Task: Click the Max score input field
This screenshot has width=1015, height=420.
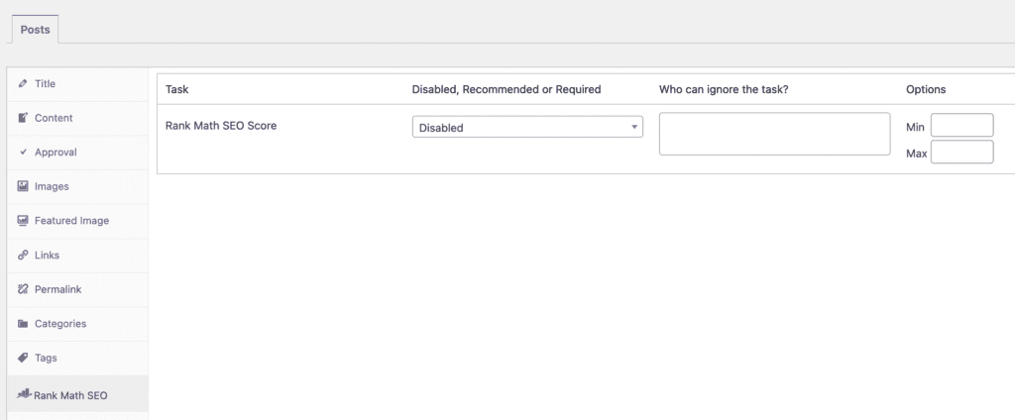Action: [961, 153]
